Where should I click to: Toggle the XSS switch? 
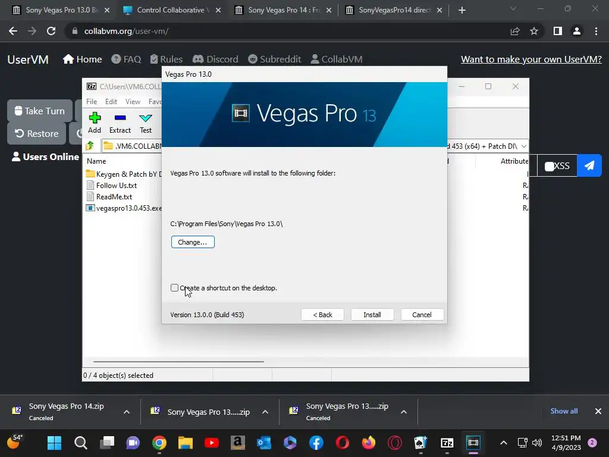(549, 167)
